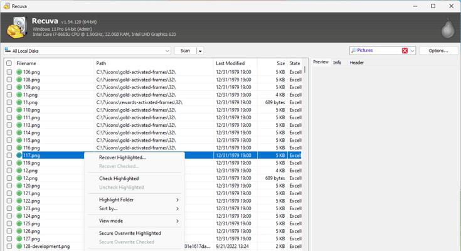Click the 689 bytes size of 12.png
Viewport: 461px width, 251px height.
pos(275,178)
